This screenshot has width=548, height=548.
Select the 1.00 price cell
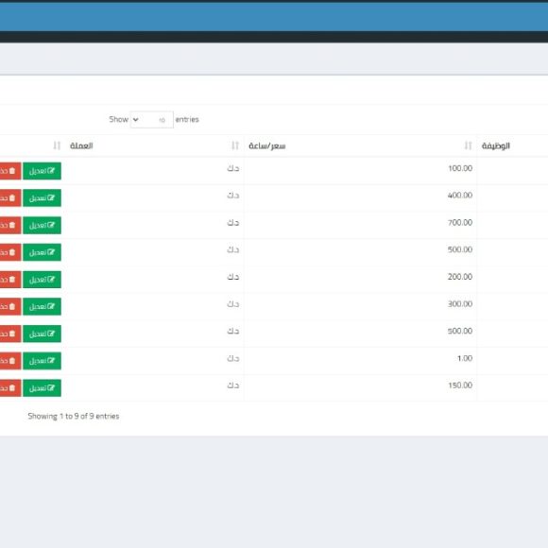point(465,358)
